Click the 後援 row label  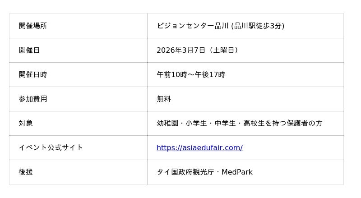(26, 172)
